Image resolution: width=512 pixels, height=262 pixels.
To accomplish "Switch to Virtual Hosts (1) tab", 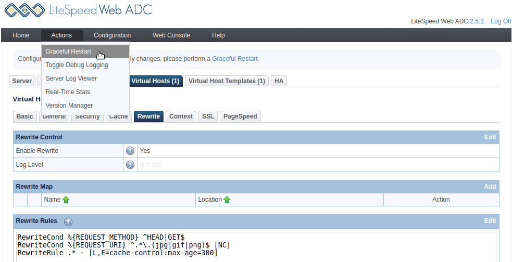I will tap(155, 81).
